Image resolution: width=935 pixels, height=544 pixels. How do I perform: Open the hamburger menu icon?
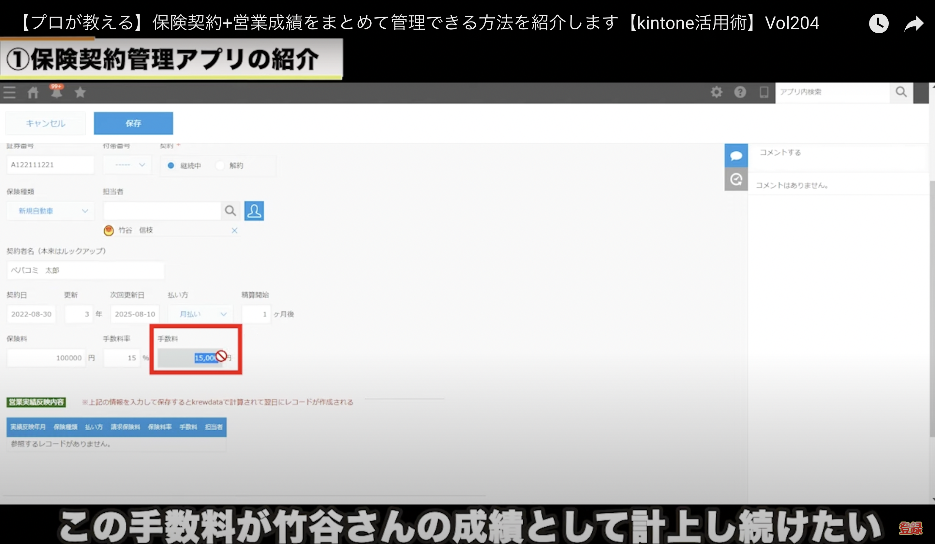[x=10, y=92]
